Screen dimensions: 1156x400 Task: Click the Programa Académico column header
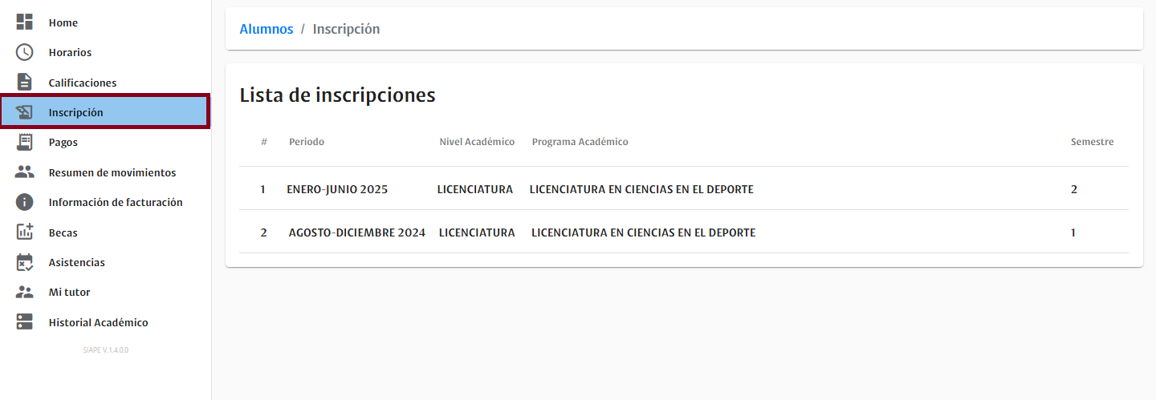point(580,142)
